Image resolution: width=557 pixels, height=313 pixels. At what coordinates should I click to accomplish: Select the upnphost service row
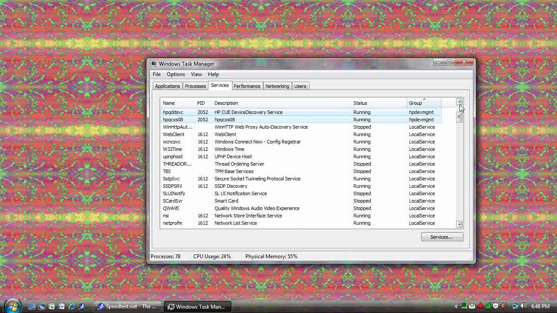pos(301,156)
